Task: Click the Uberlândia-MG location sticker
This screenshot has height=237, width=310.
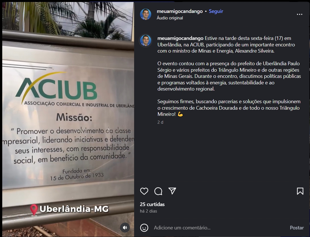Action: point(69,209)
